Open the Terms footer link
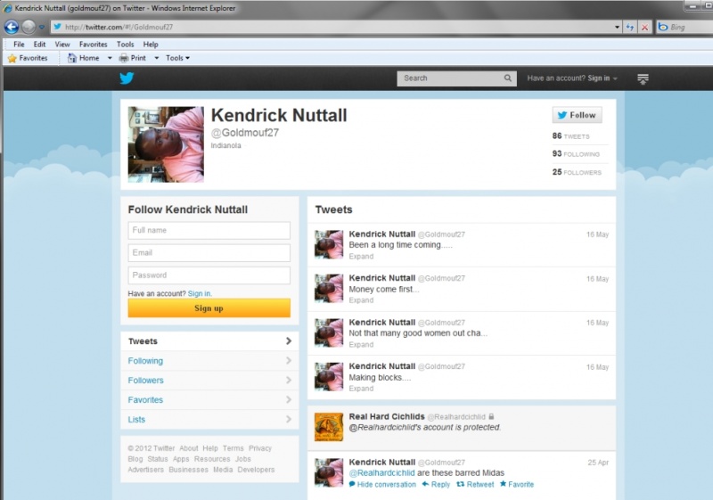This screenshot has width=713, height=500. click(234, 448)
